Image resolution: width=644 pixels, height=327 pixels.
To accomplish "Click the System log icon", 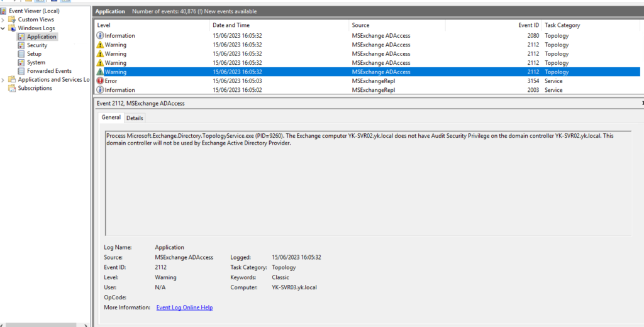I will pos(21,63).
